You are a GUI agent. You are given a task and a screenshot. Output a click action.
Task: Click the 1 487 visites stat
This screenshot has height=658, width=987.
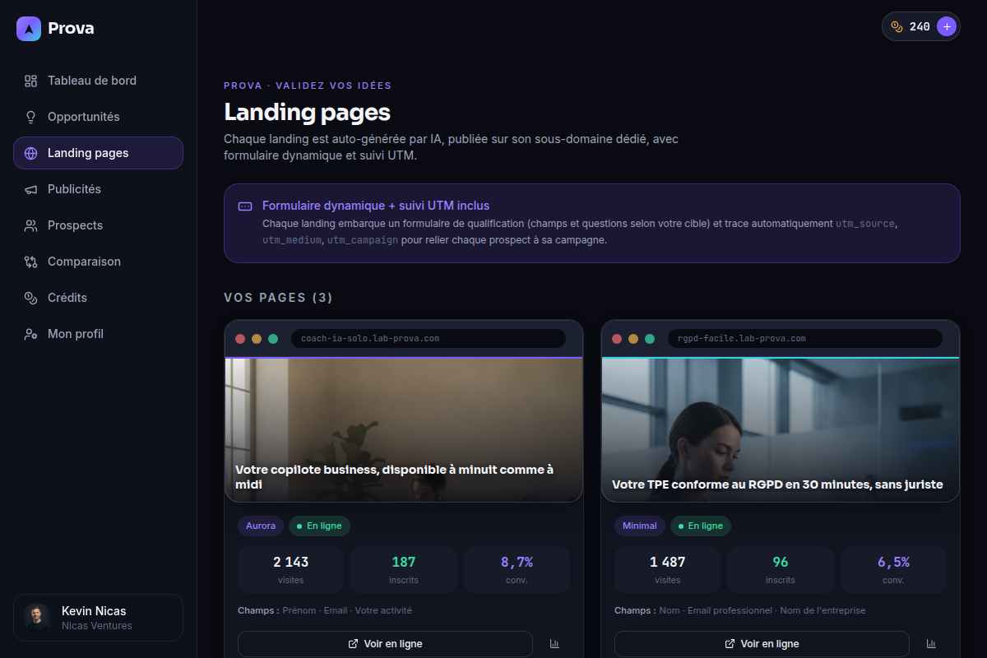667,570
